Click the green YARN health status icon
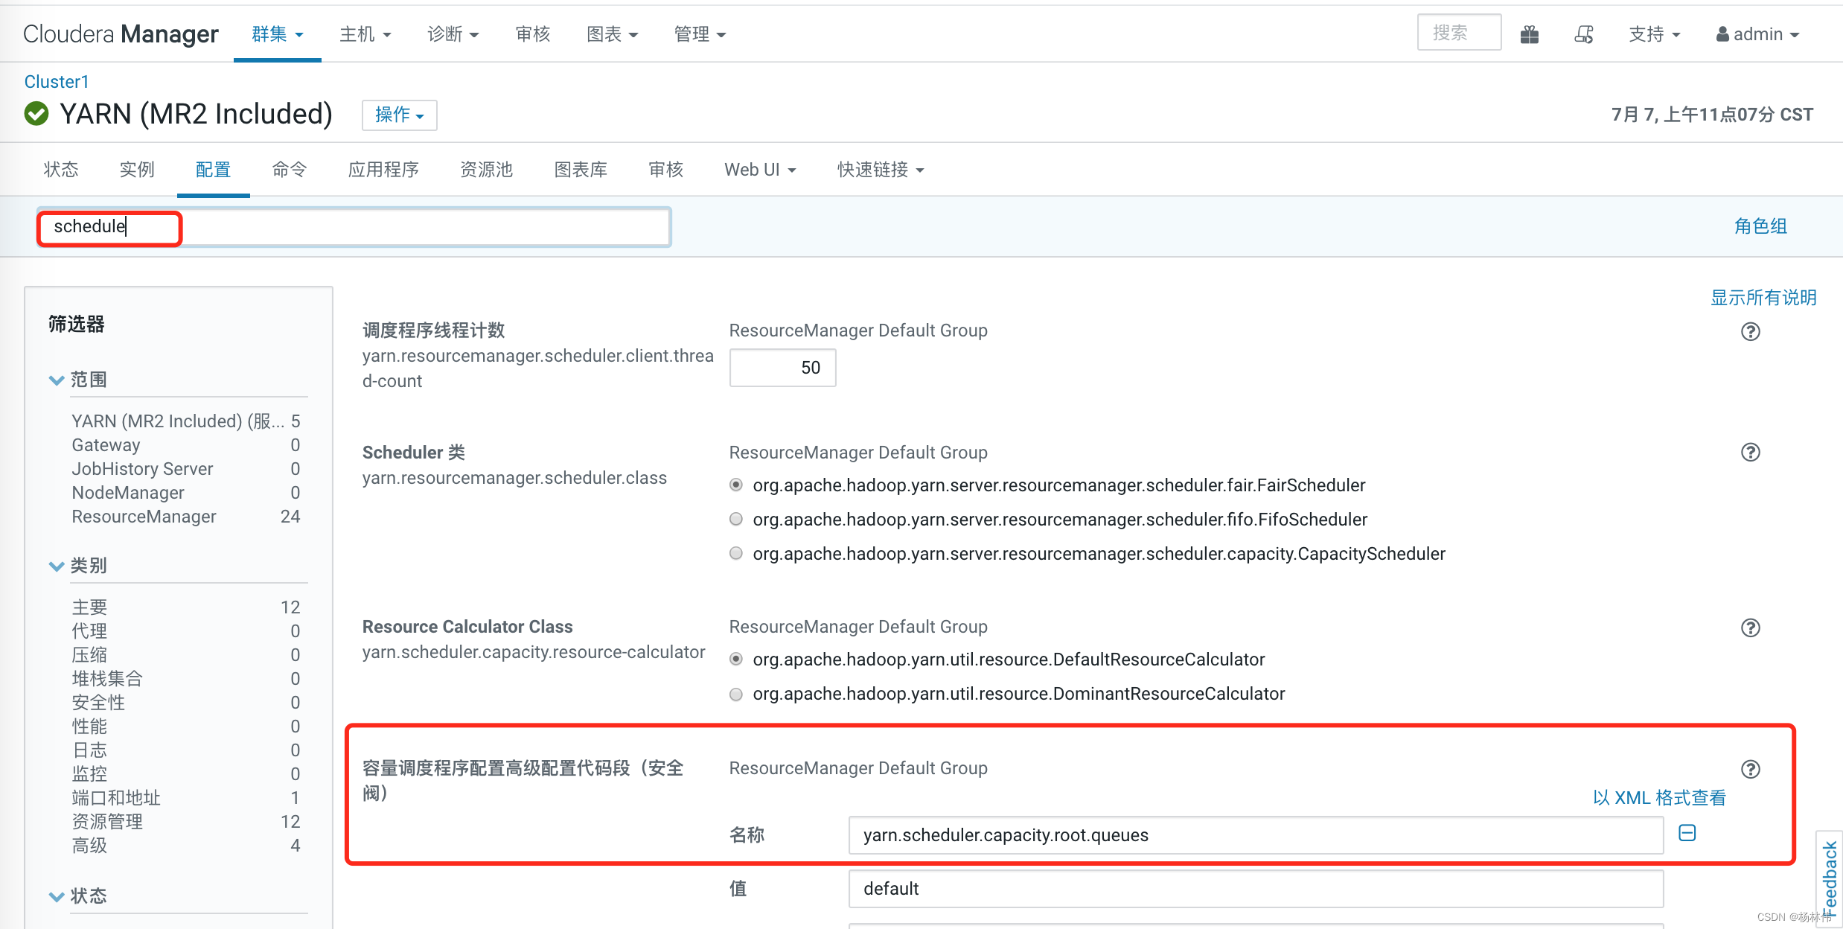 point(36,114)
